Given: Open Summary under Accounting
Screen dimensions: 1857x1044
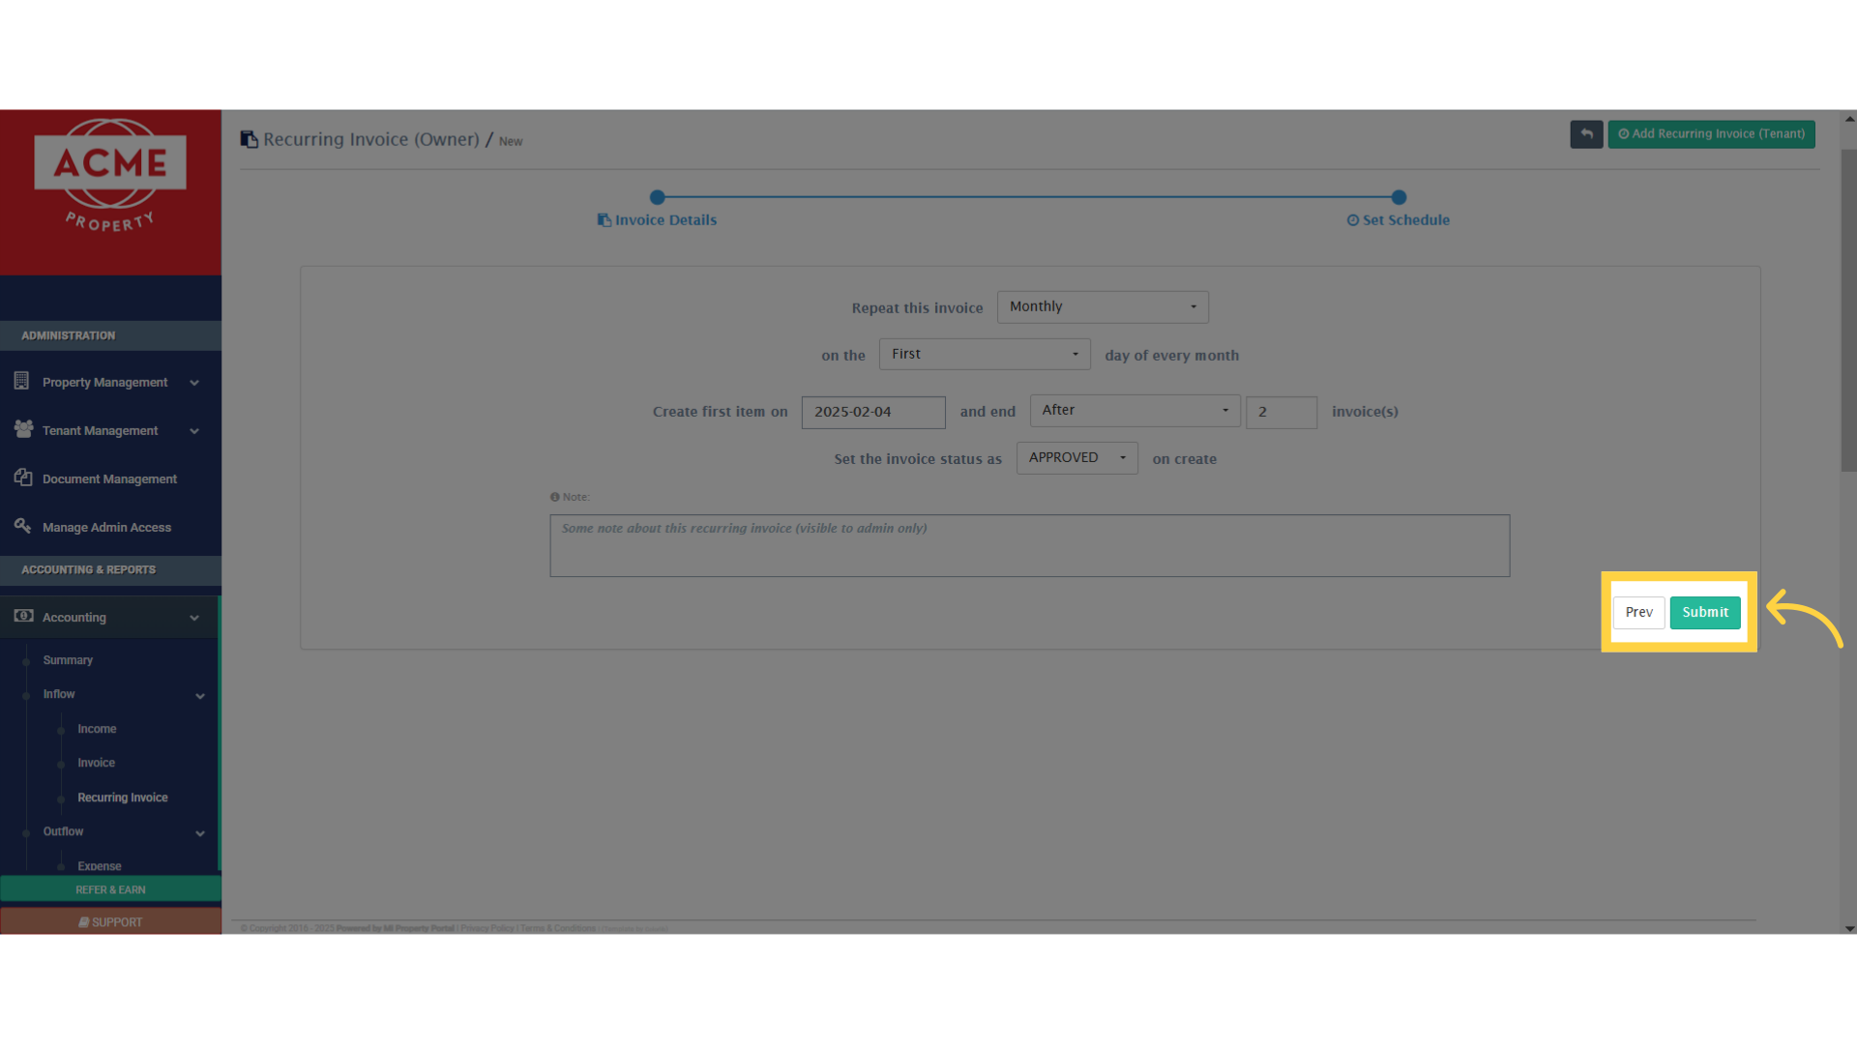Looking at the screenshot, I should coord(68,660).
